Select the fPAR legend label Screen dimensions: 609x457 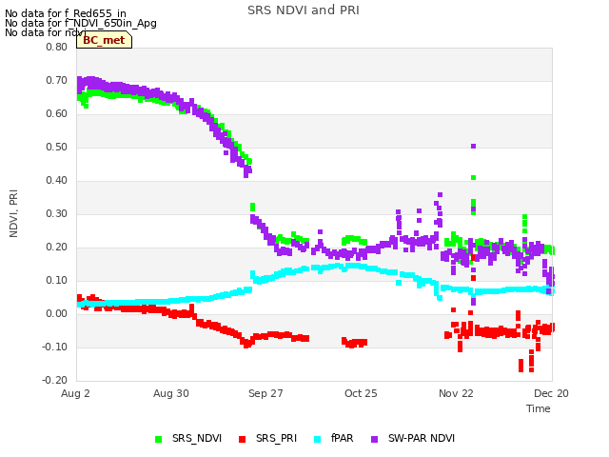click(343, 438)
